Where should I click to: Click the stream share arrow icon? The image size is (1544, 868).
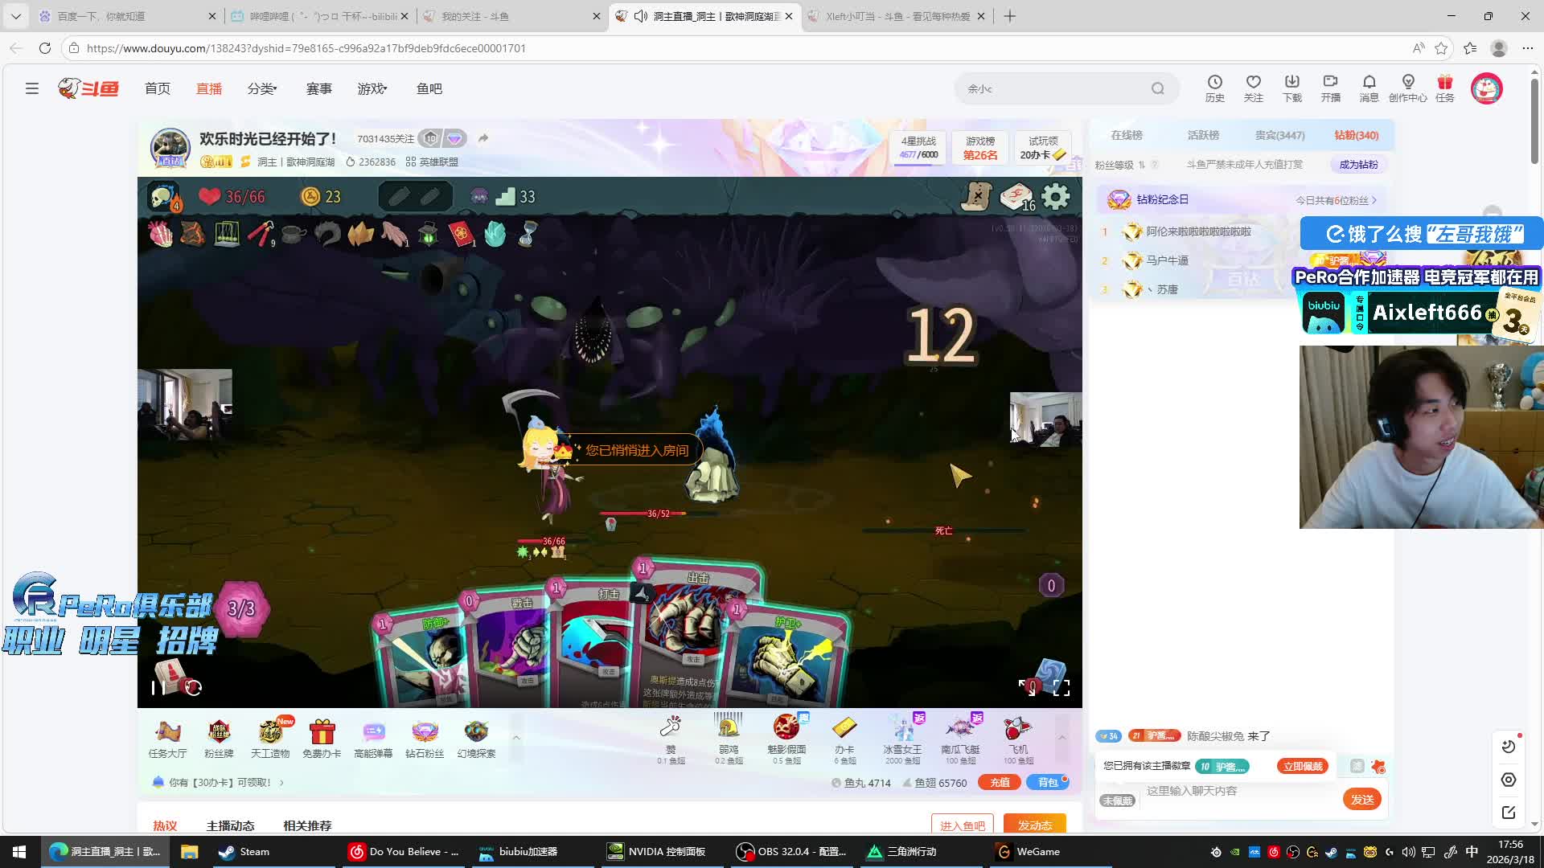pyautogui.click(x=483, y=138)
